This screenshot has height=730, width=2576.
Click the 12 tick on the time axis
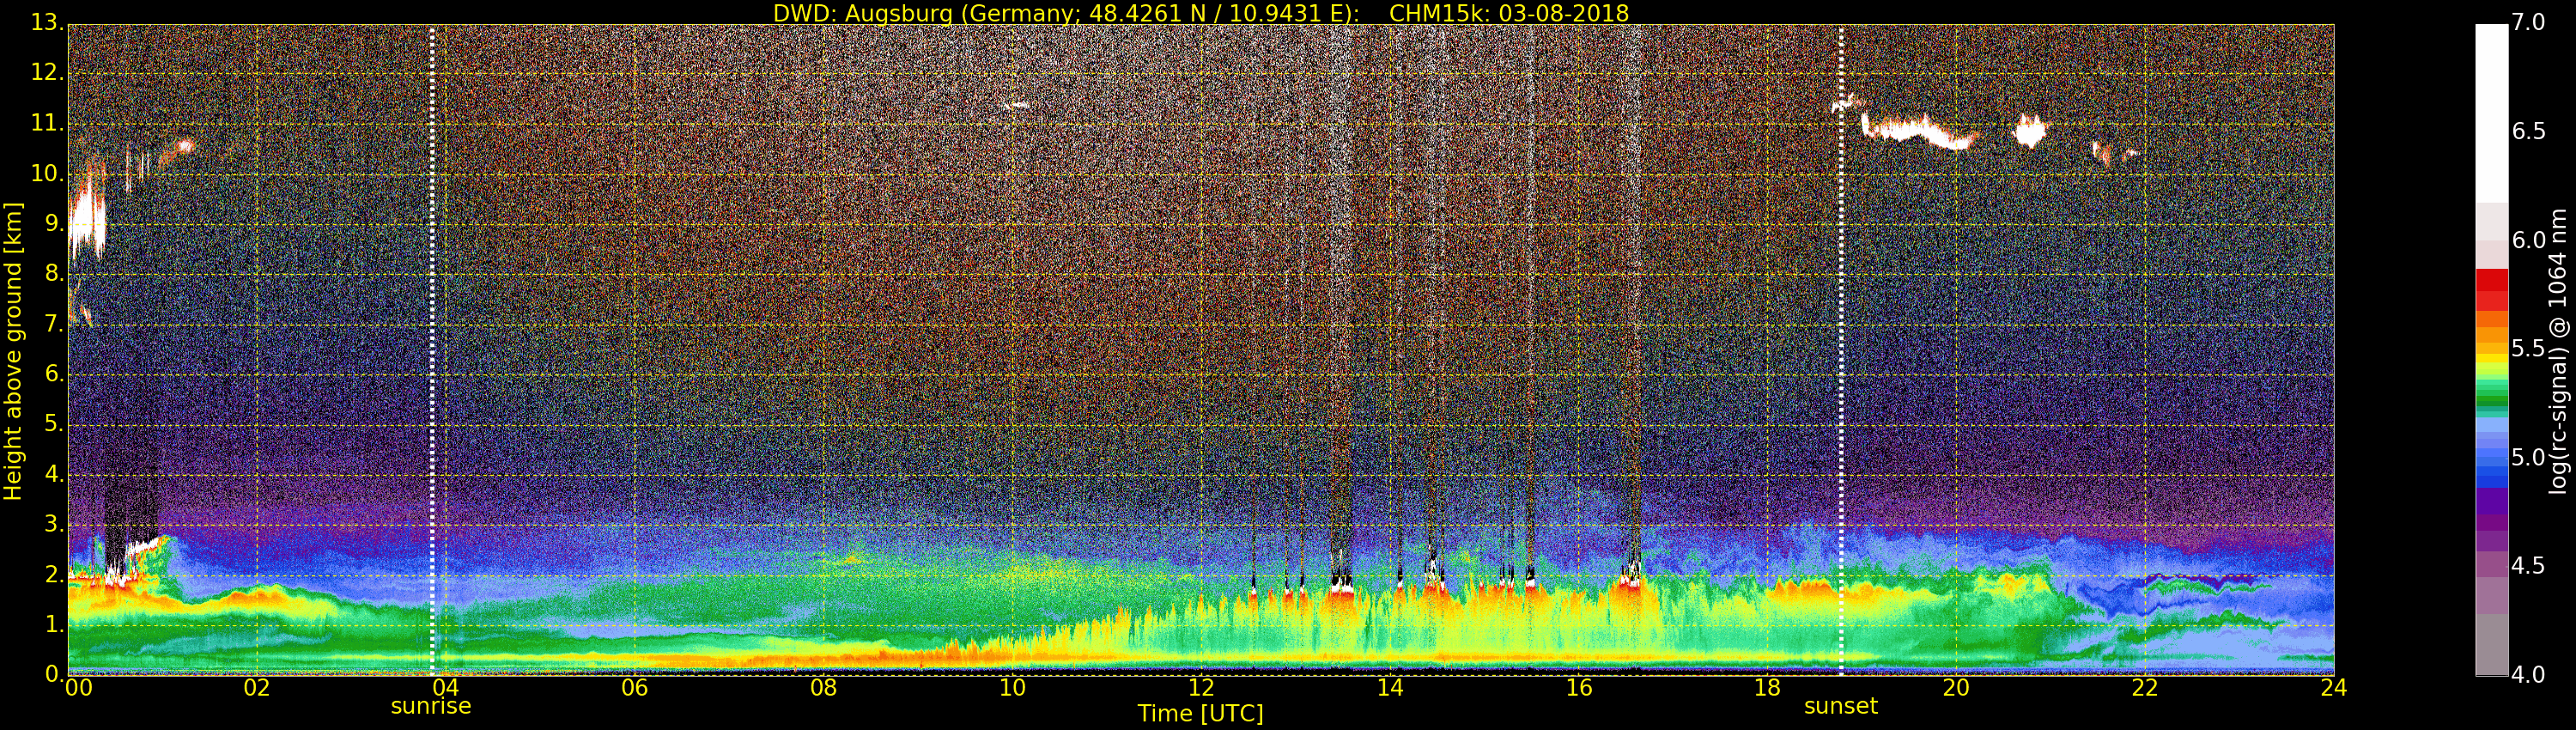1201,688
